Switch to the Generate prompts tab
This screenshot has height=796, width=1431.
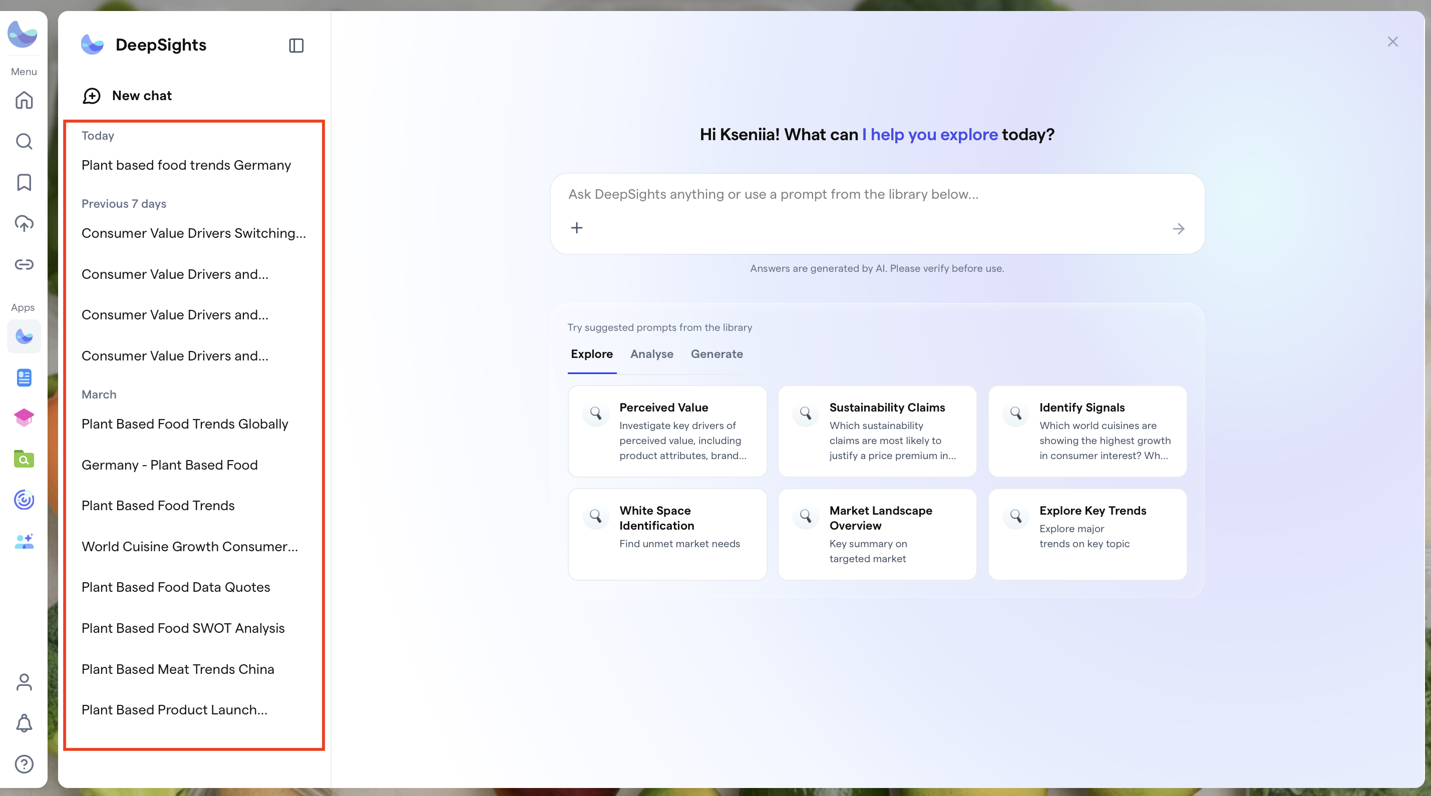pos(717,354)
